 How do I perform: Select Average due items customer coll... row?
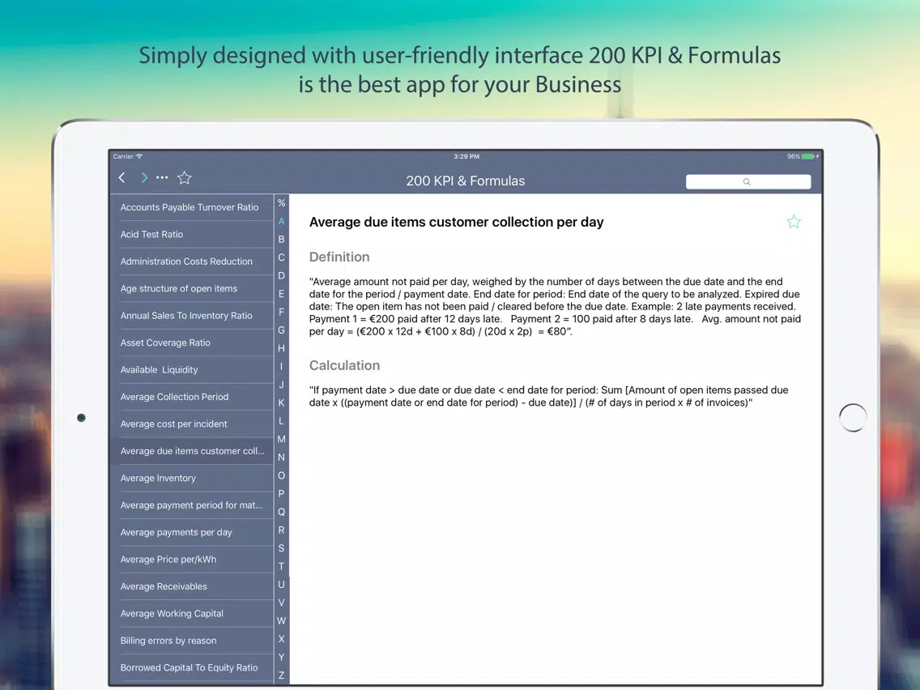coord(191,451)
